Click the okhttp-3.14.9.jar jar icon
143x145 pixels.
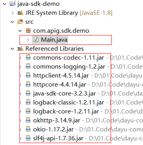tap(28, 120)
